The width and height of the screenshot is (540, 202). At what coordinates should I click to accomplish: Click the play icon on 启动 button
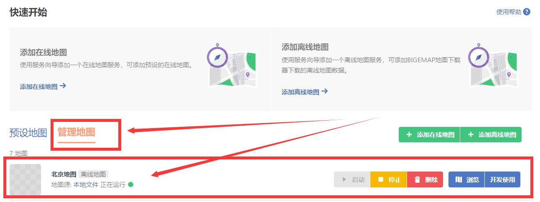(344, 179)
